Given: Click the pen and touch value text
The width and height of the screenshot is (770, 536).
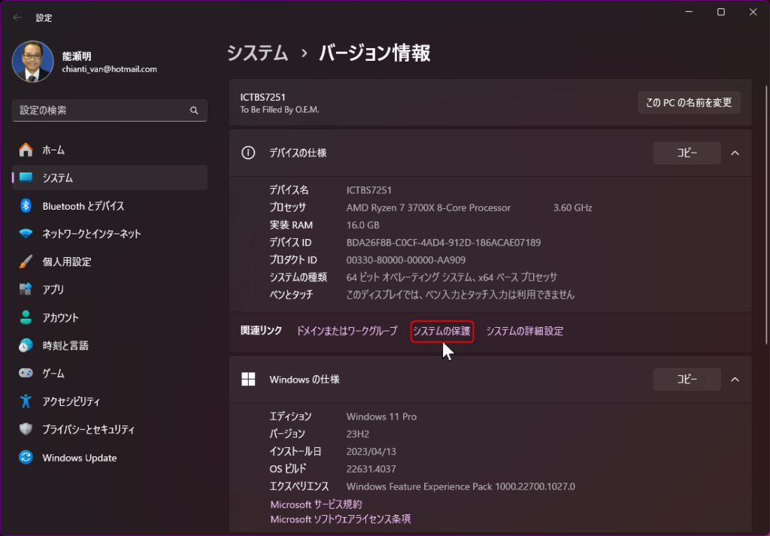Looking at the screenshot, I should tap(460, 295).
